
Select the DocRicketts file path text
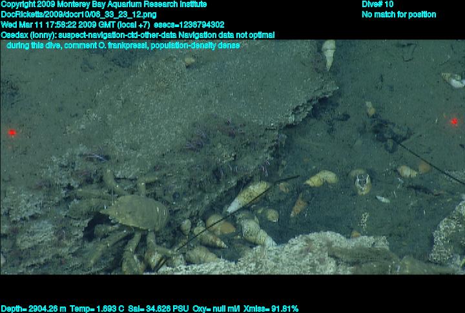click(79, 15)
